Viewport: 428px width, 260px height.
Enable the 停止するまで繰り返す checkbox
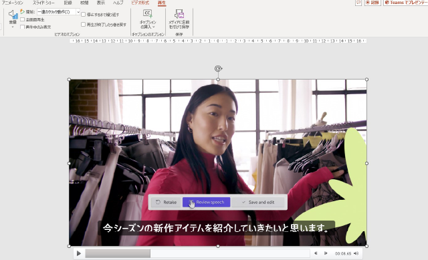pyautogui.click(x=84, y=15)
